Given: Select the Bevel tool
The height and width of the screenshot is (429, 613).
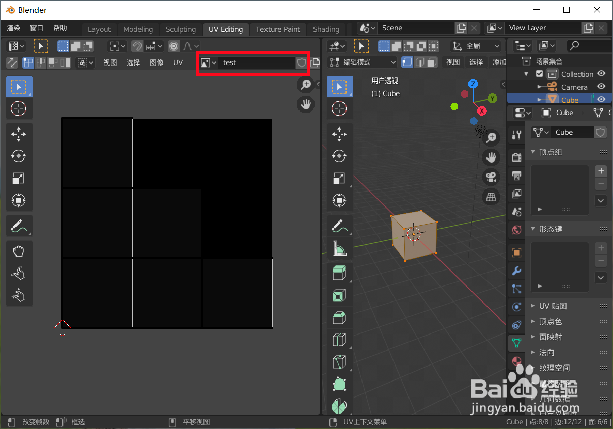Looking at the screenshot, I should coord(339,317).
